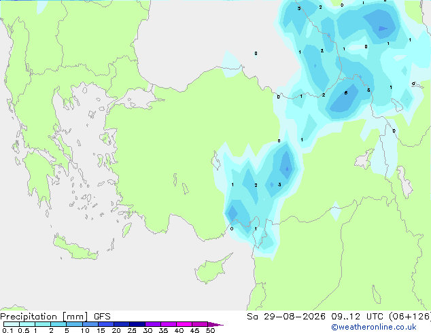Viewport: 431px width, 333px height.
Task: Click the 45–50 mm legend swatch
Action: click(x=200, y=324)
